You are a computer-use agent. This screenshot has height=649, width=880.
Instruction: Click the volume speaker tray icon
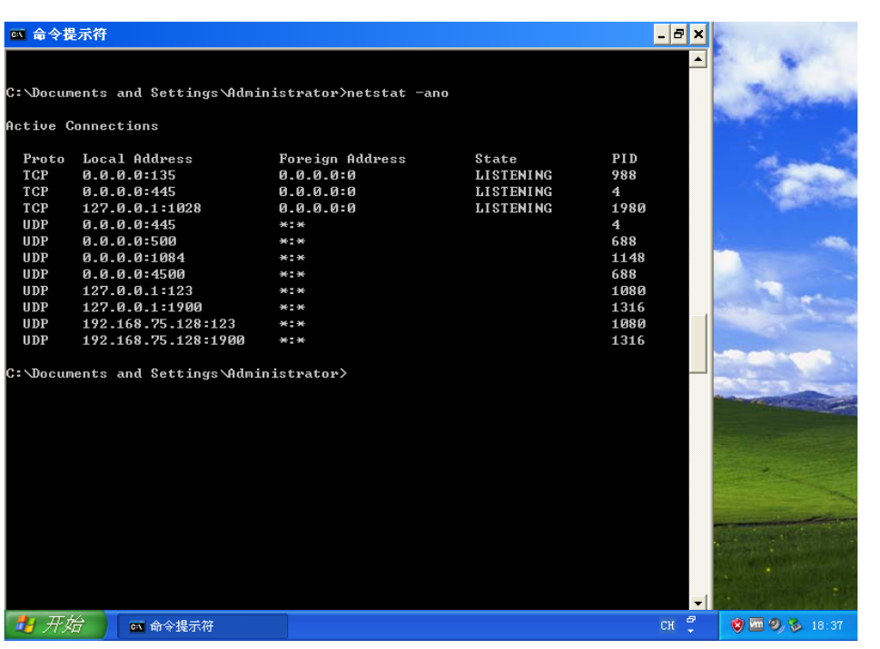[776, 624]
